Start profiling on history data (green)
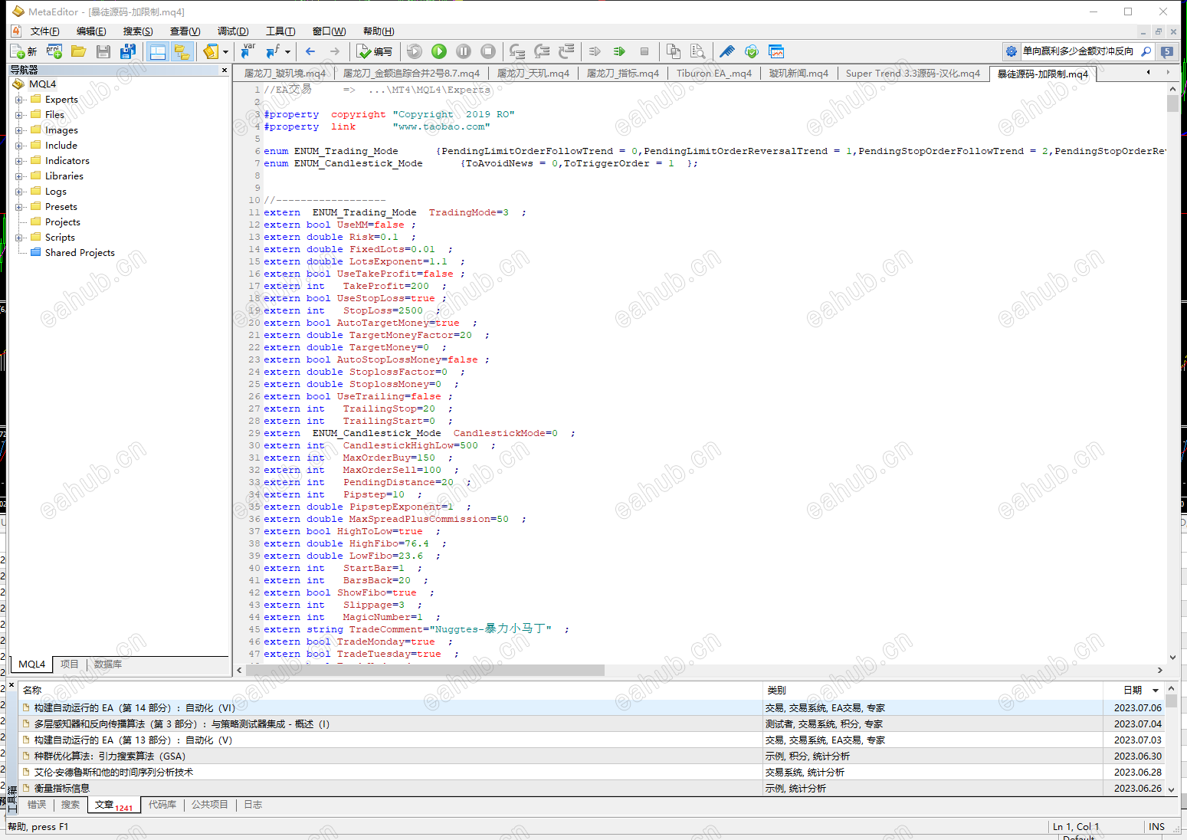This screenshot has width=1187, height=840. 620,51
